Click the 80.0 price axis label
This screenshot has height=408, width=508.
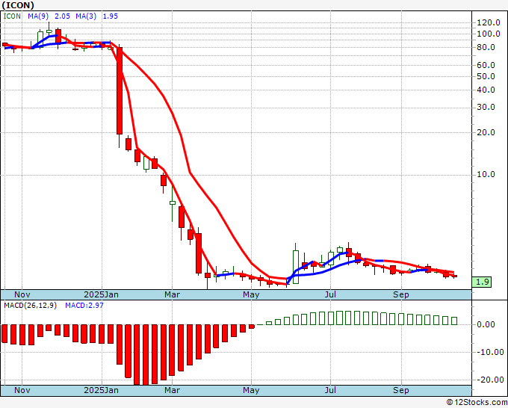486,47
